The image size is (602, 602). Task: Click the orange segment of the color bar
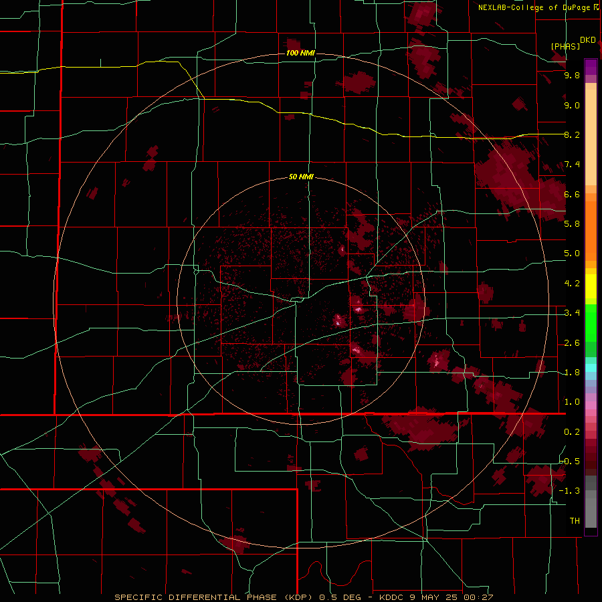[x=591, y=230]
